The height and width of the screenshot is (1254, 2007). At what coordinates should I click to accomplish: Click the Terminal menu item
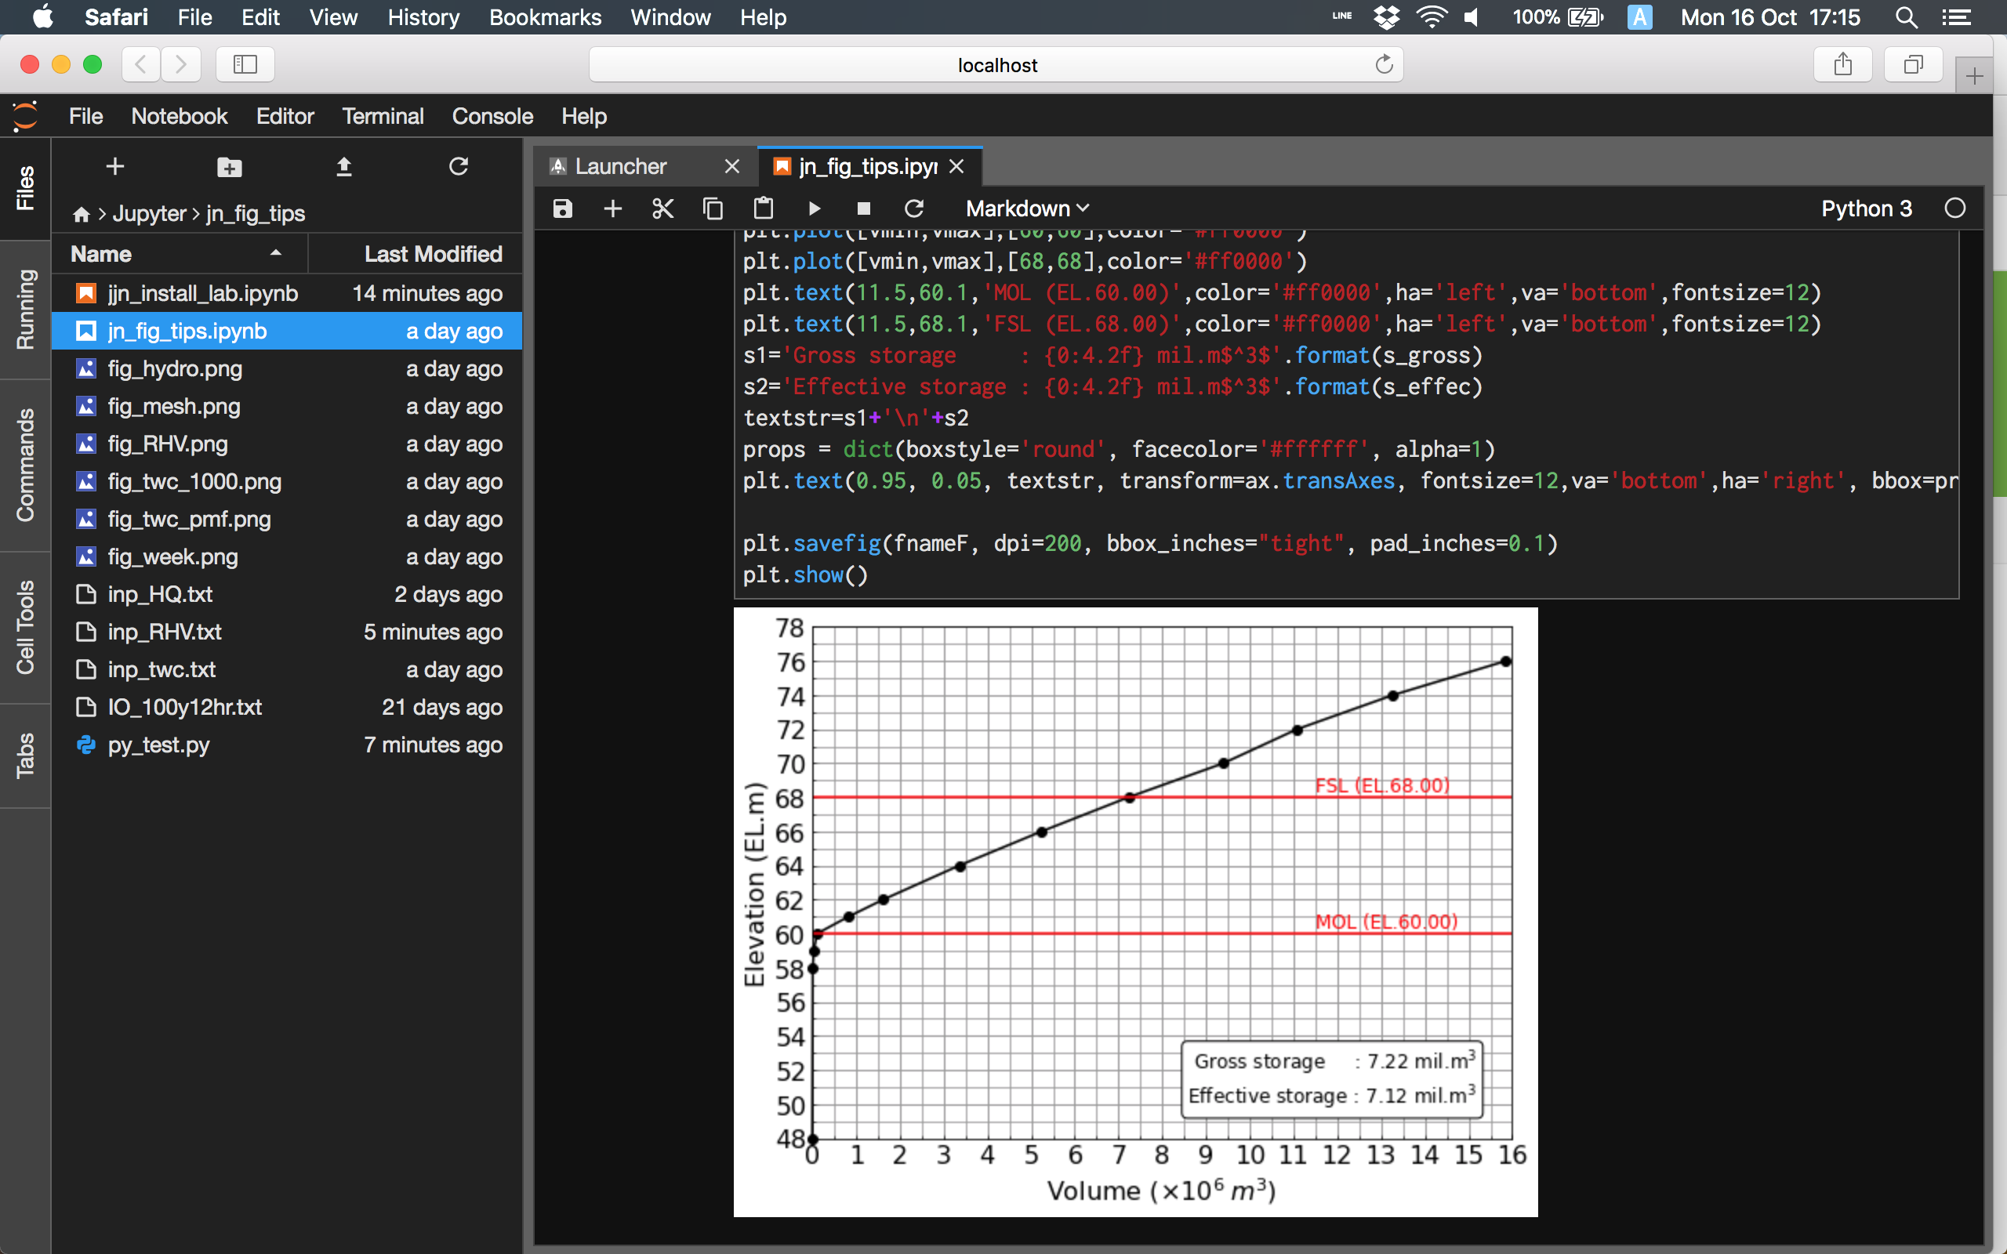click(x=382, y=115)
